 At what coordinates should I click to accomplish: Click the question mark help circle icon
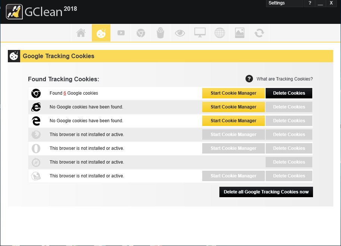pos(249,79)
